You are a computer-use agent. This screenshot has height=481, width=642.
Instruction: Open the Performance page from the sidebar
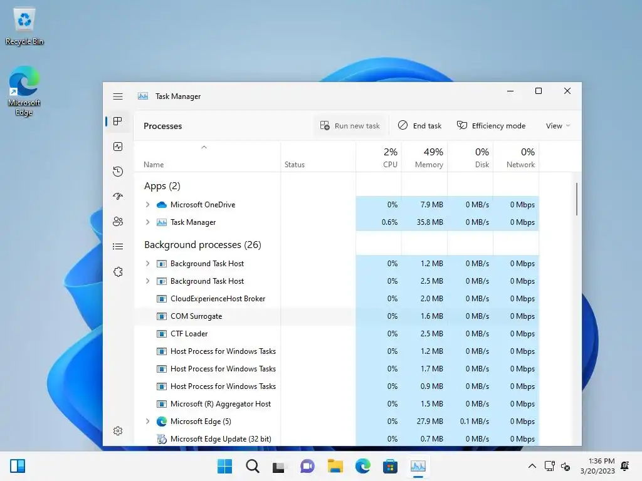[x=118, y=147]
